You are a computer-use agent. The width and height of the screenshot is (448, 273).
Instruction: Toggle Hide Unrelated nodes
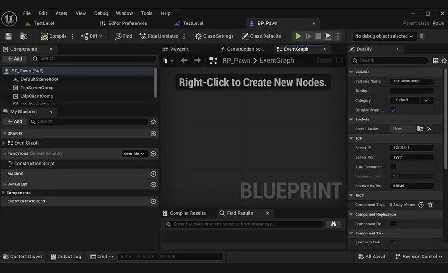point(159,36)
